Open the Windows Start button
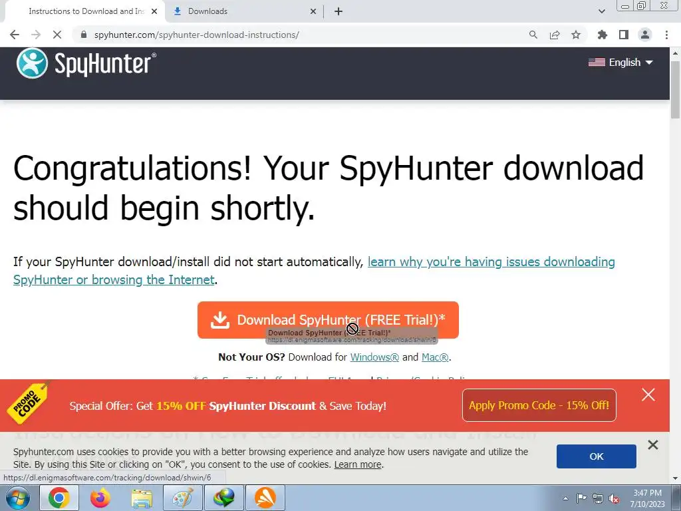 [x=17, y=498]
